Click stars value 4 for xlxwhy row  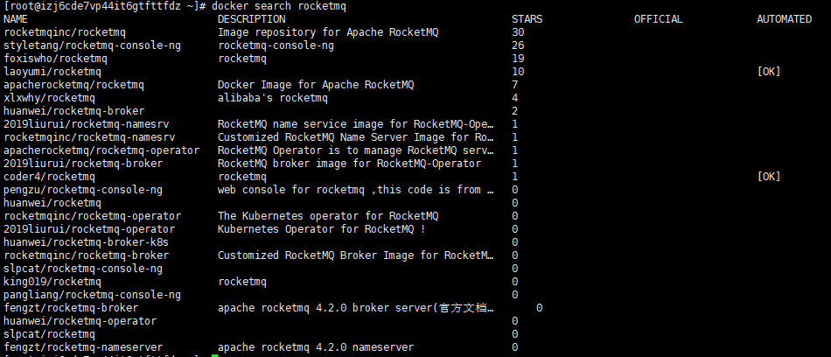tap(515, 98)
